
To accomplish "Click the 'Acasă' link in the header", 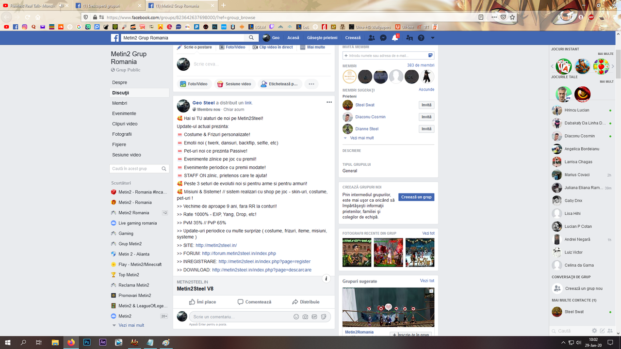I will 293,38.
